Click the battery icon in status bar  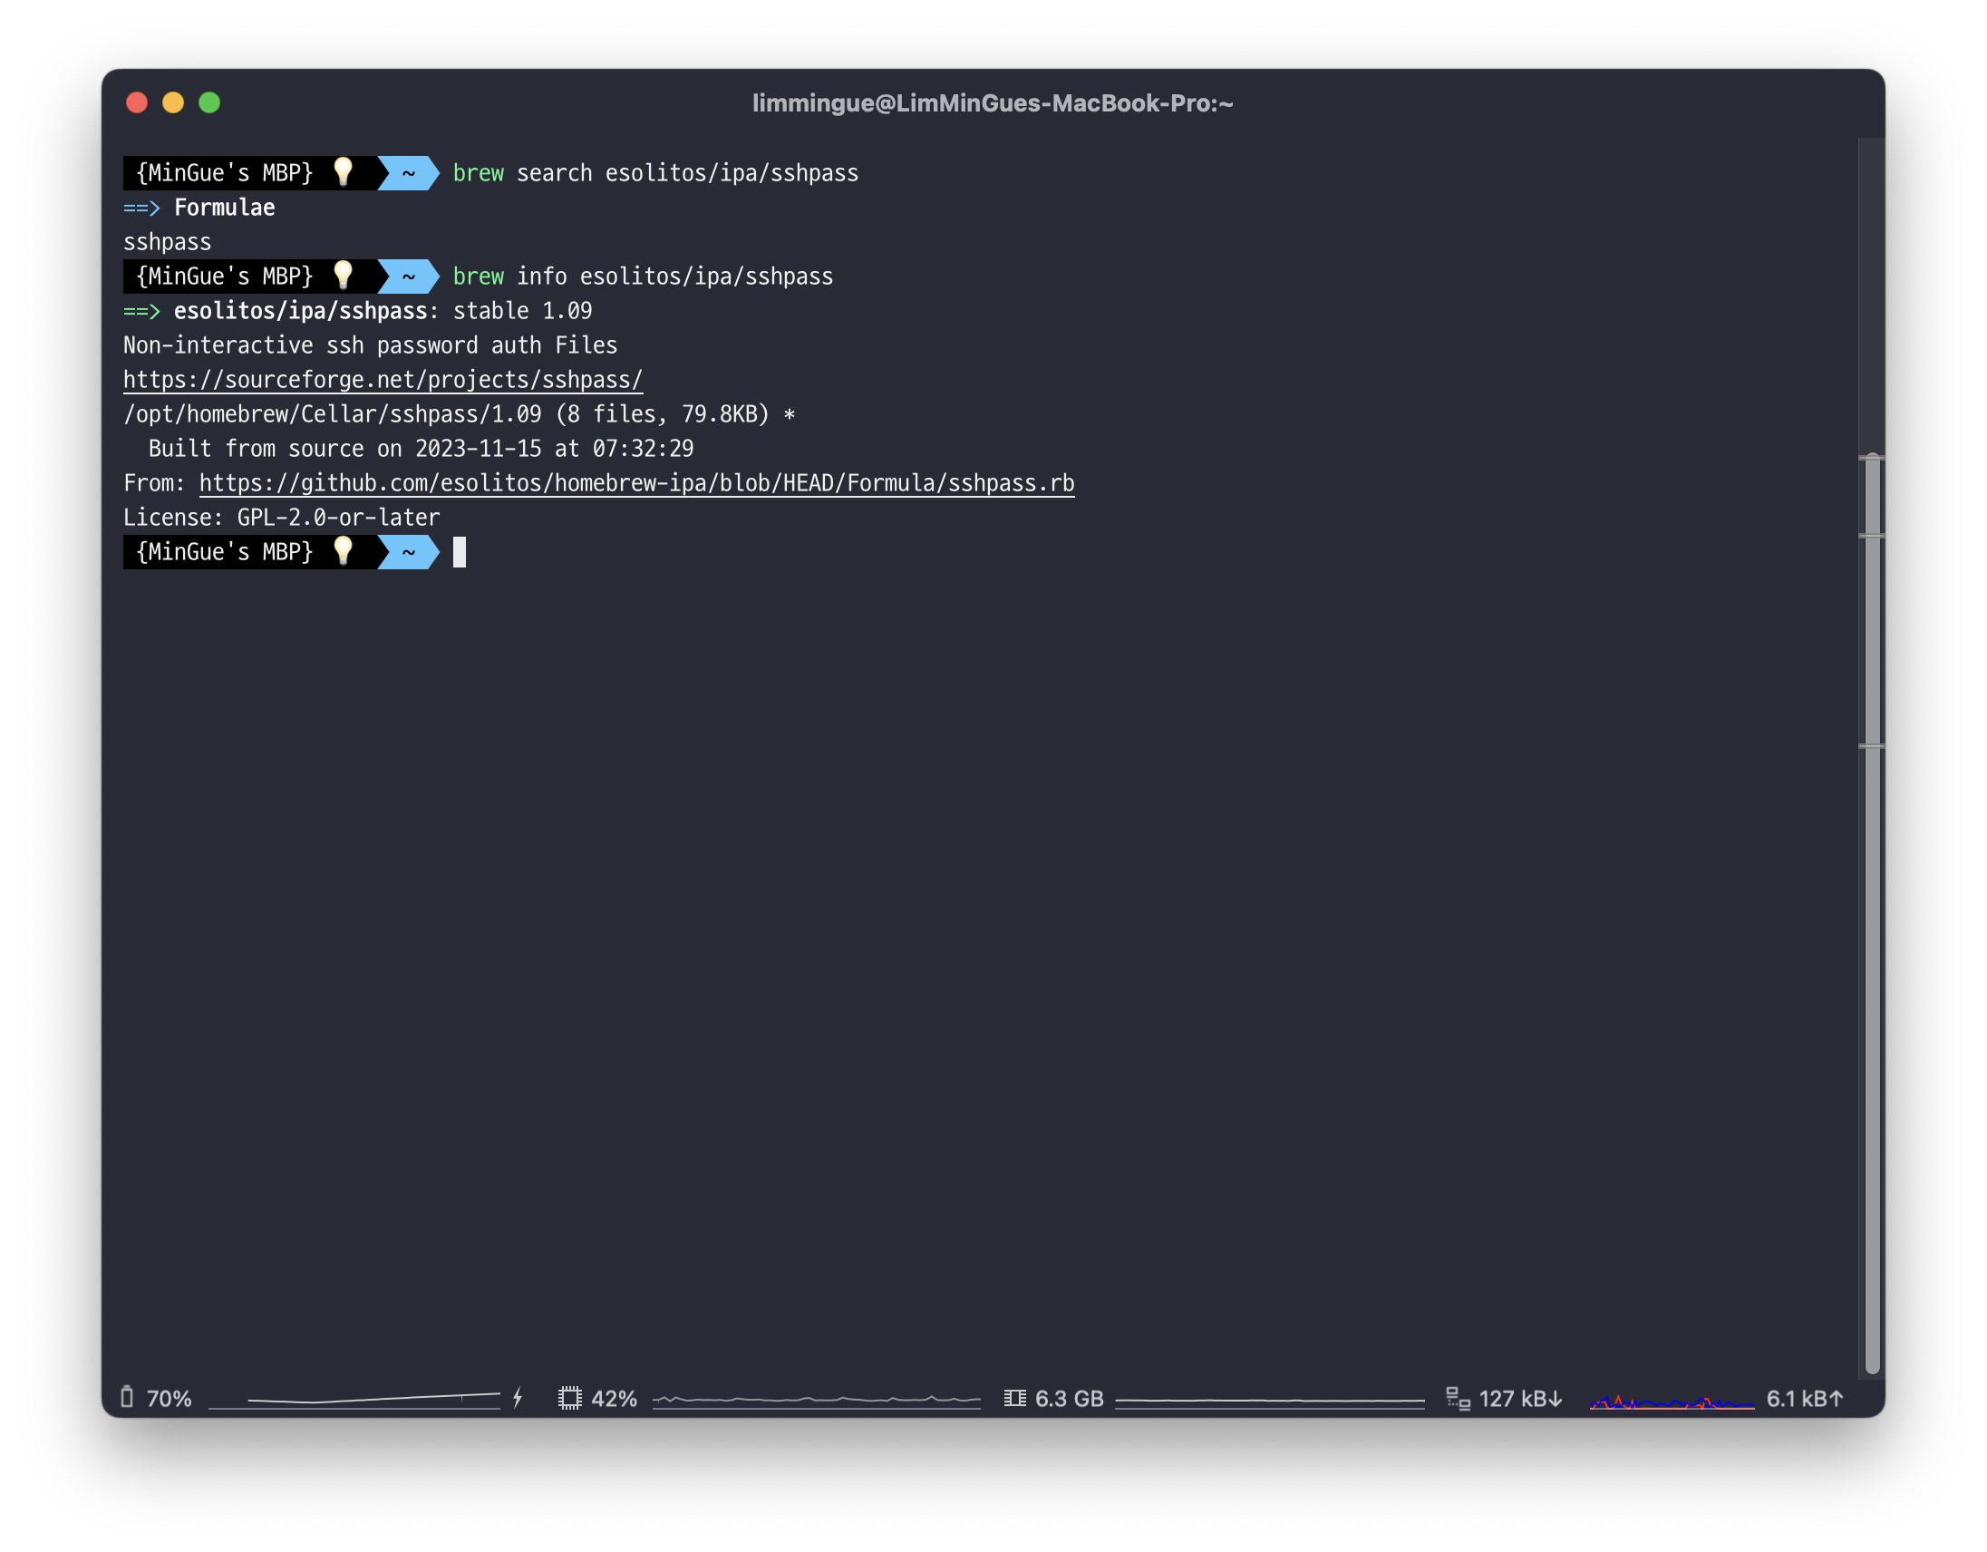128,1397
